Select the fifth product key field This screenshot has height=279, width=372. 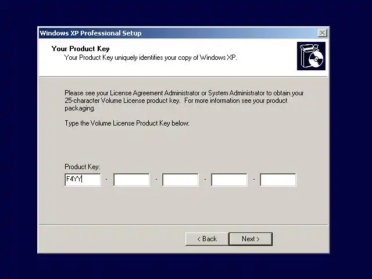click(x=278, y=180)
